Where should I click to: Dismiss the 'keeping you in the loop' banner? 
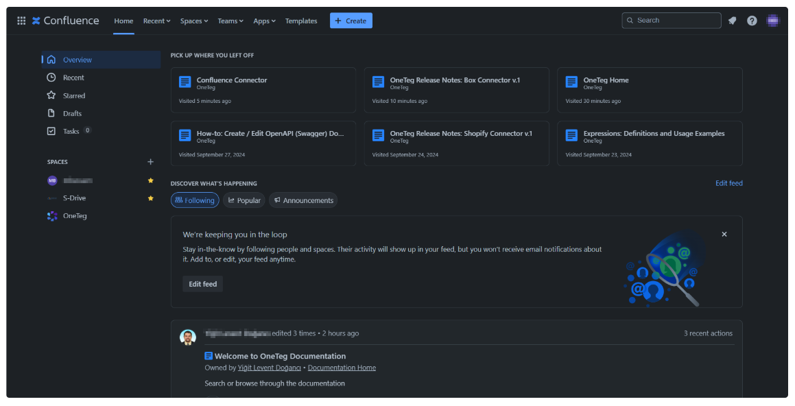coord(724,234)
